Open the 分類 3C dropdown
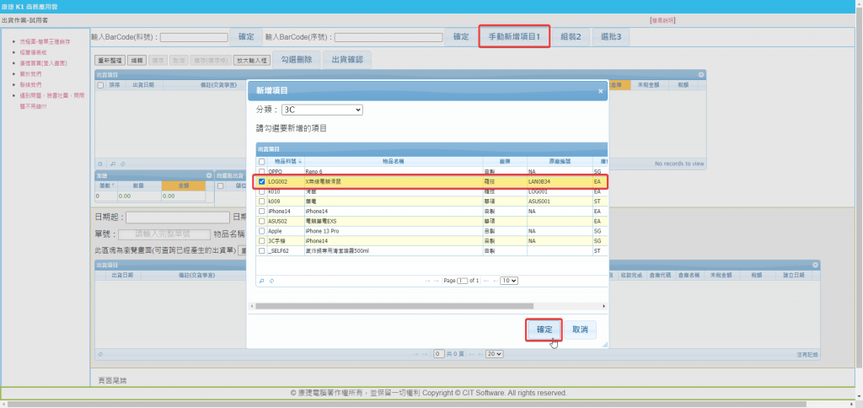The image size is (863, 408). pyautogui.click(x=321, y=110)
